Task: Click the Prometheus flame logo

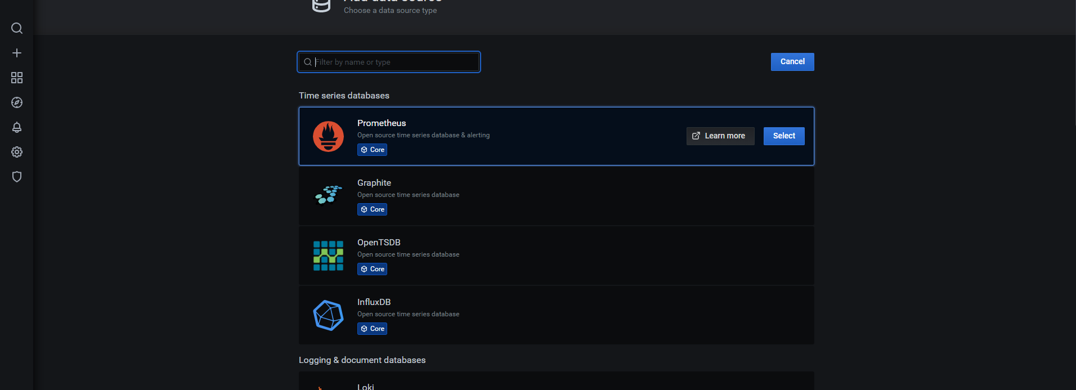Action: [328, 136]
